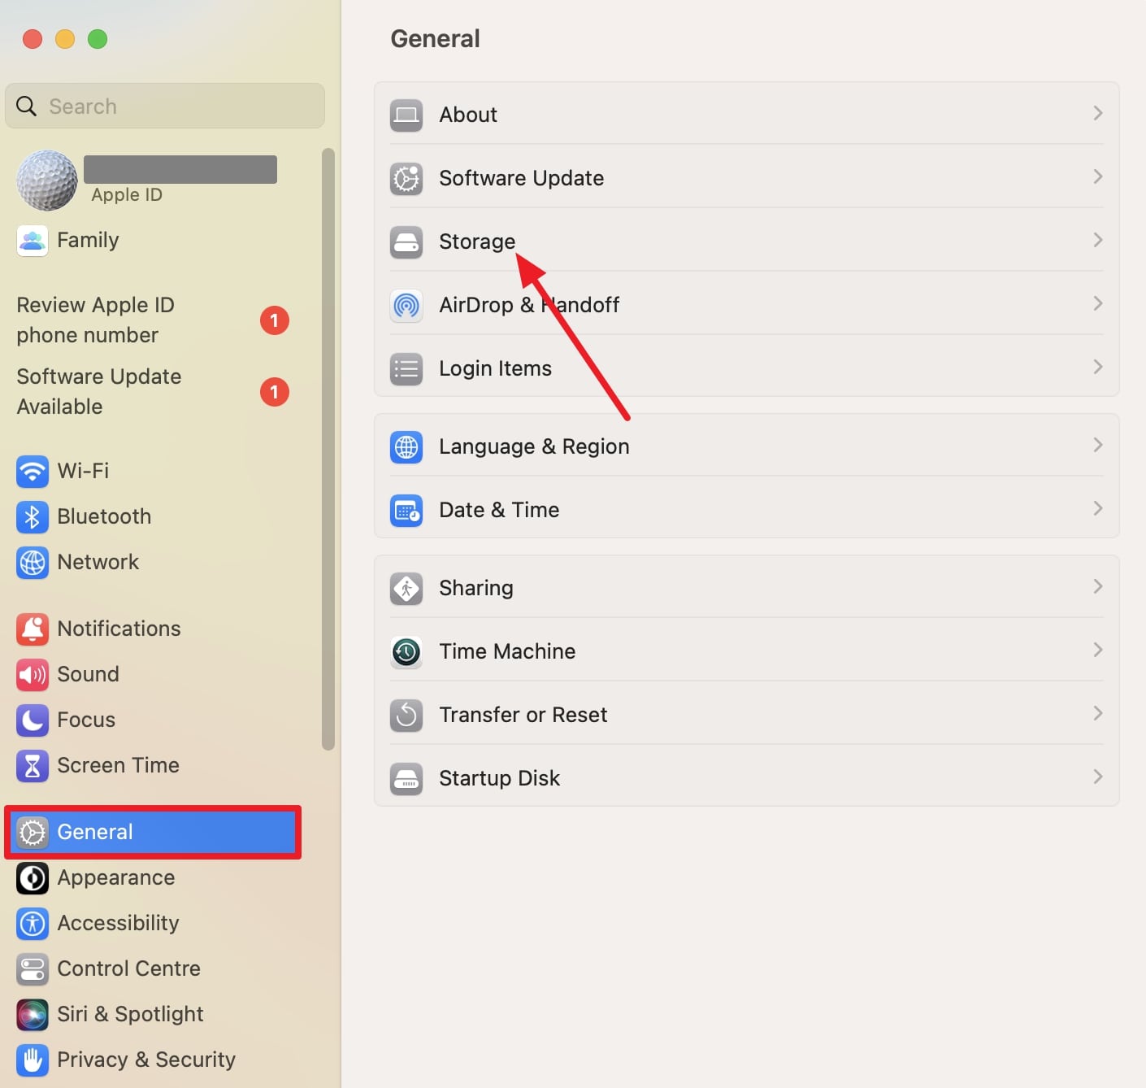
Task: Open the Family label in sidebar
Action: tap(88, 240)
